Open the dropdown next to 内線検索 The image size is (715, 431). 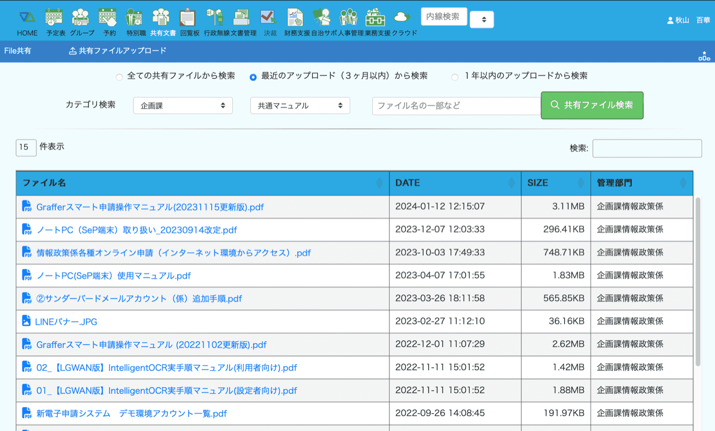pyautogui.click(x=482, y=20)
